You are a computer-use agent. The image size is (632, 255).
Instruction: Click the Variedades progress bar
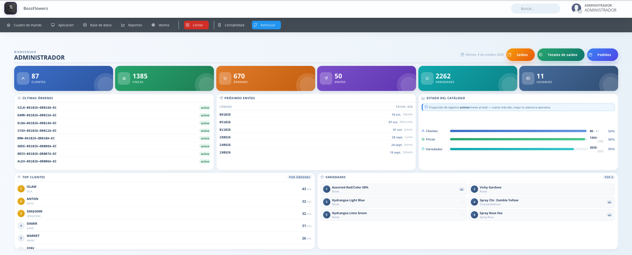click(519, 149)
